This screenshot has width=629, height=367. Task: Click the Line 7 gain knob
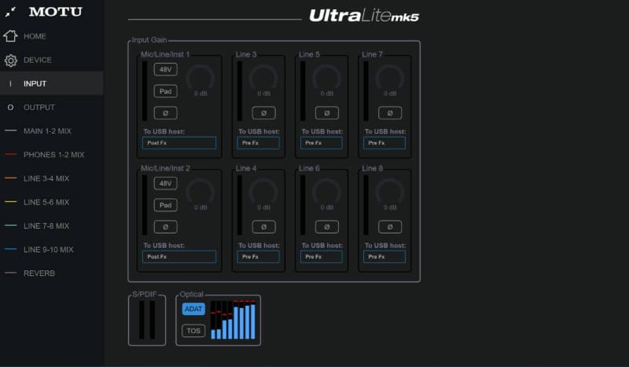pos(389,78)
